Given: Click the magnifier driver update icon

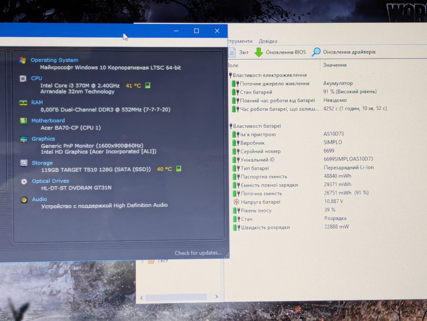Looking at the screenshot, I should coord(316,52).
